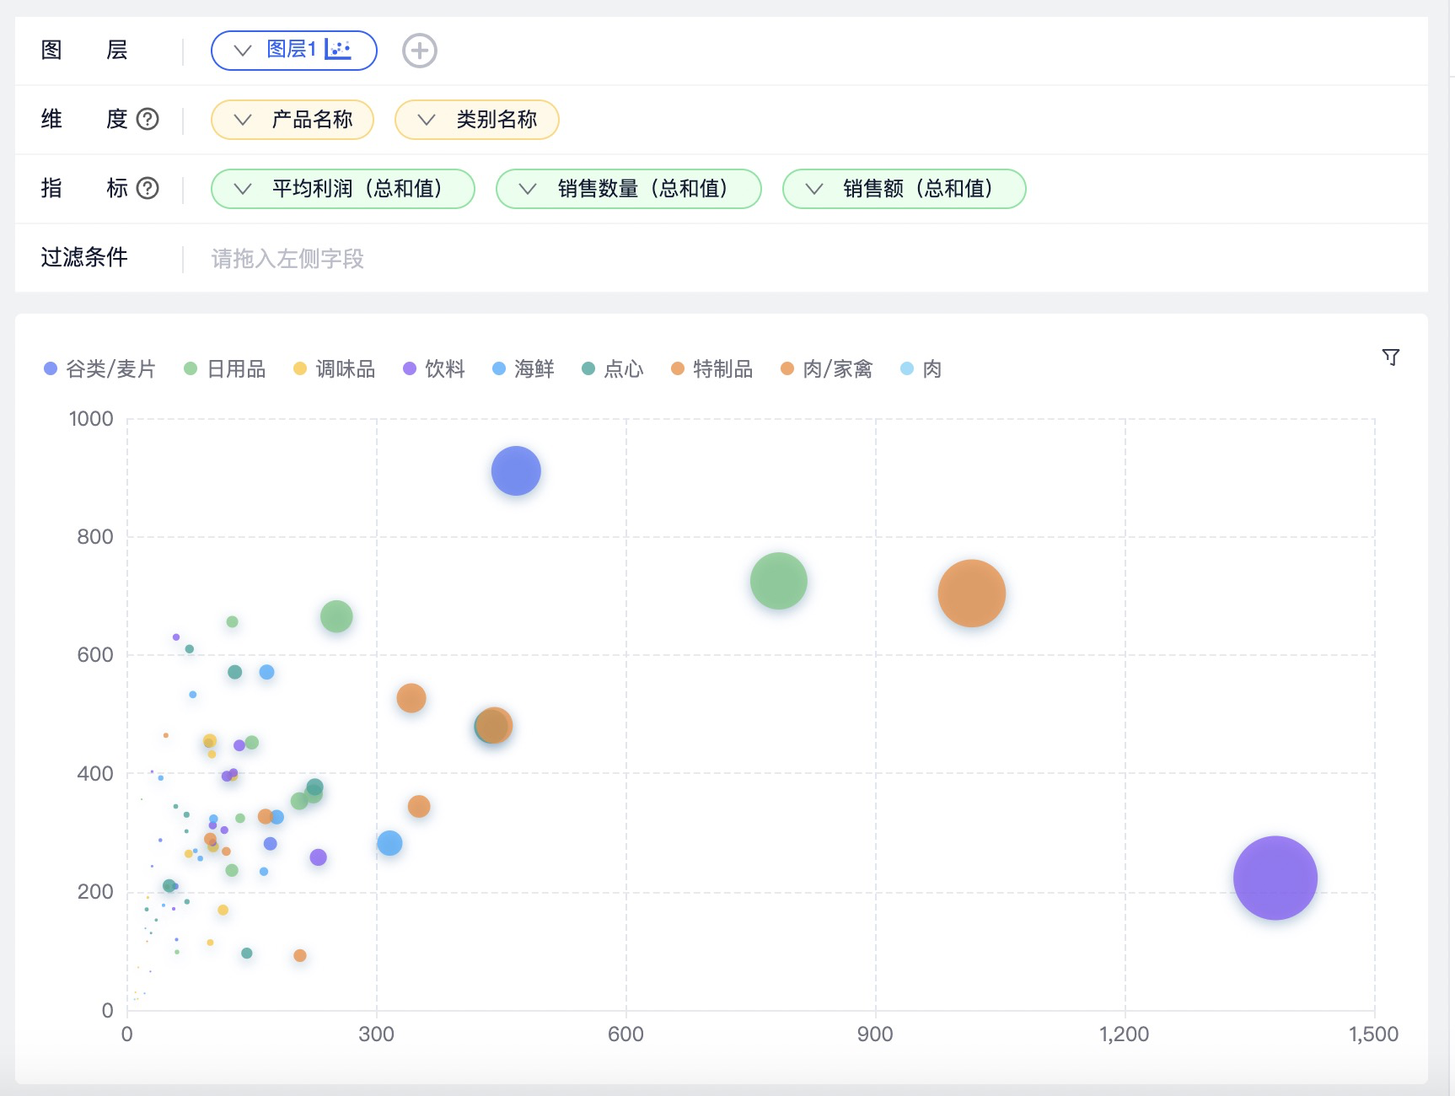Click the 请拖入左侧字段 filter field
Image resolution: width=1455 pixels, height=1096 pixels.
[287, 259]
